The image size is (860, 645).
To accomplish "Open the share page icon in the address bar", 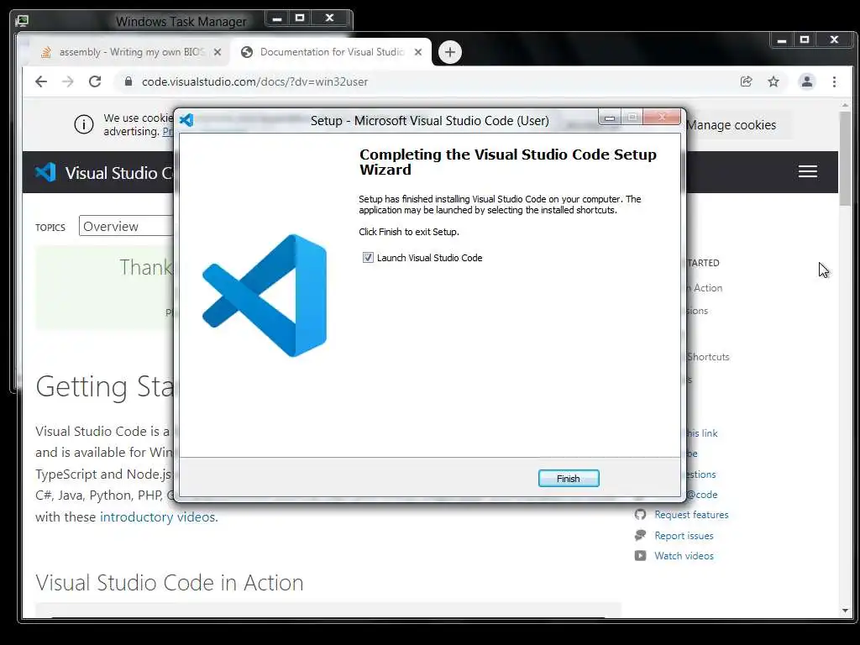I will pyautogui.click(x=746, y=81).
